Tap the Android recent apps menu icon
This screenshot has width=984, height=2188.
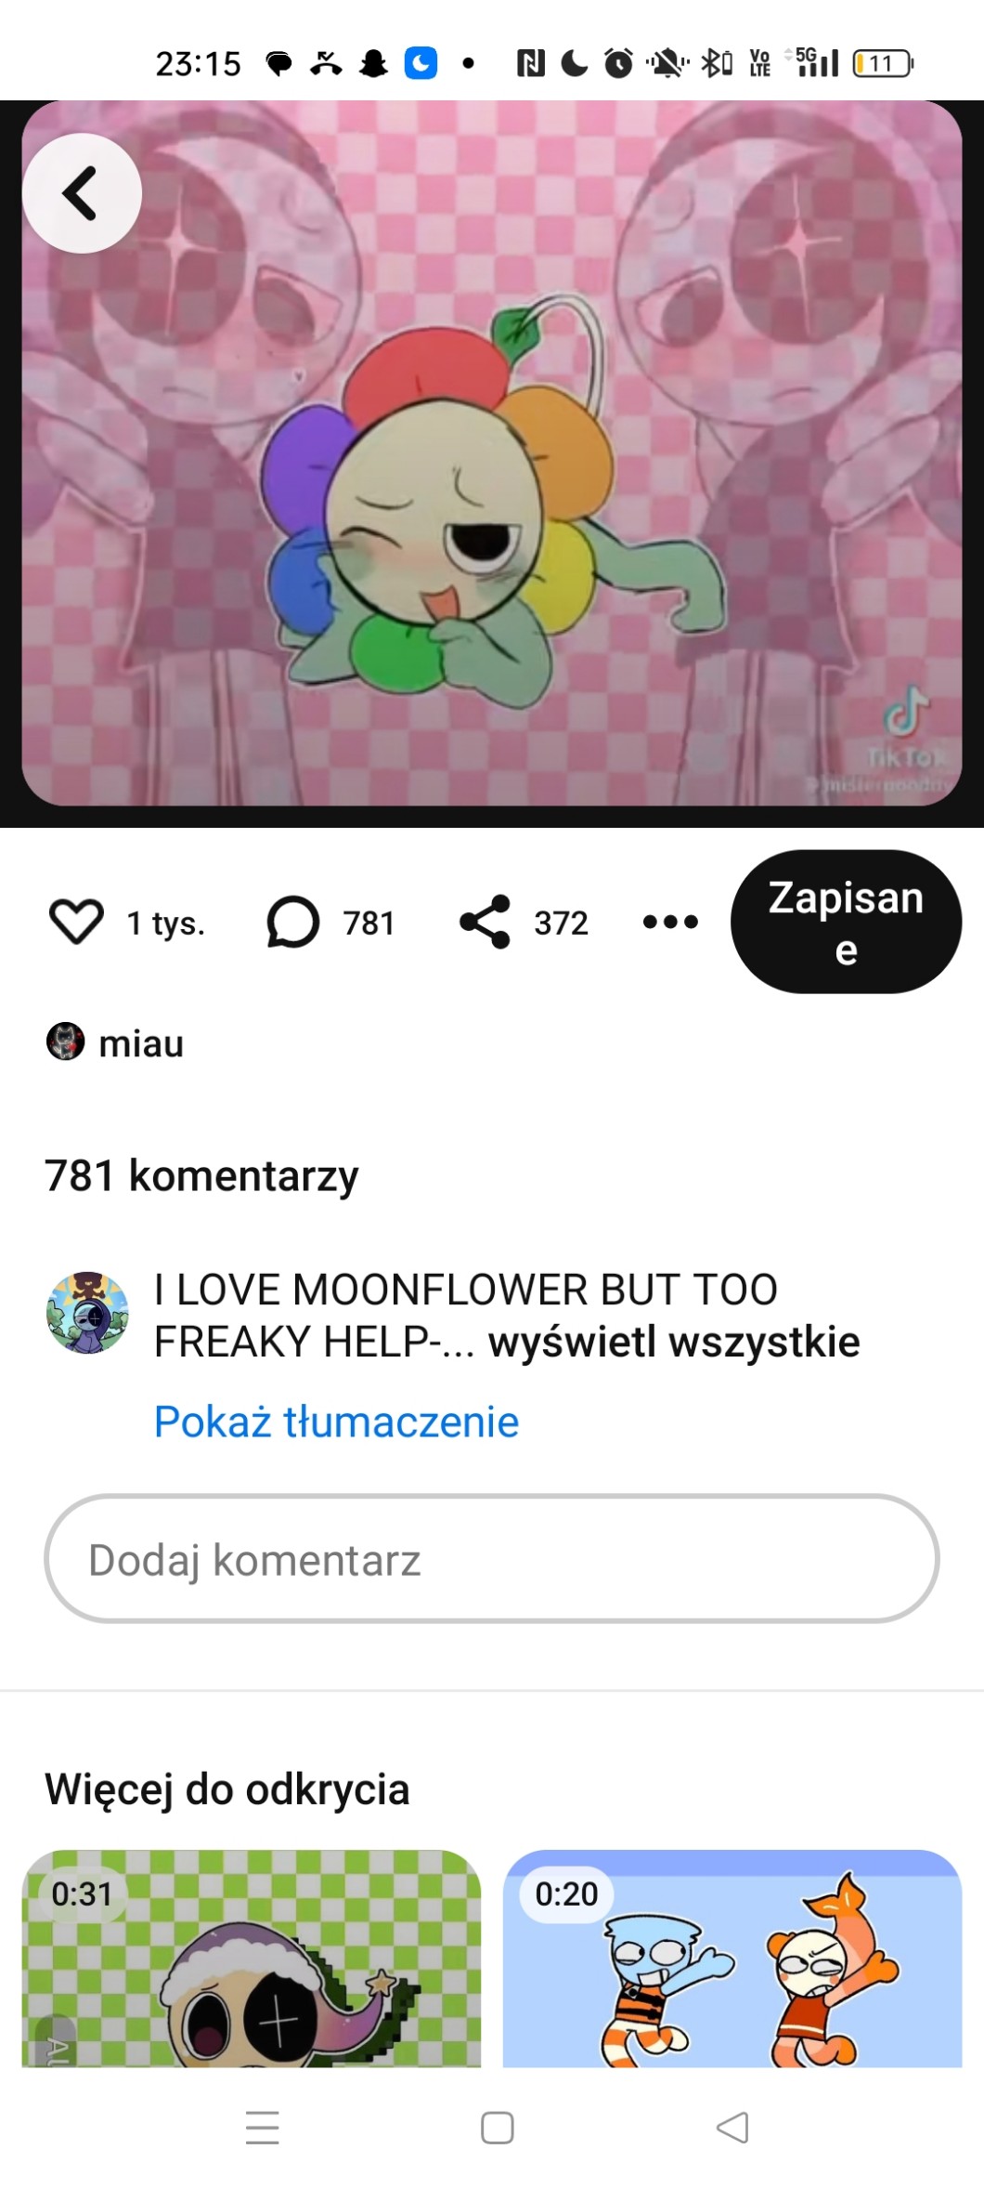[263, 2128]
